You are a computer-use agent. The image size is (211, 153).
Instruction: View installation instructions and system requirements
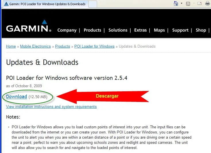pyautogui.click(x=51, y=106)
